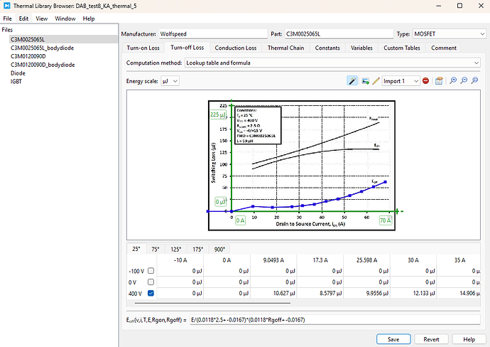Select the Turn-off Loss tab
The image size is (490, 347).
click(x=187, y=48)
